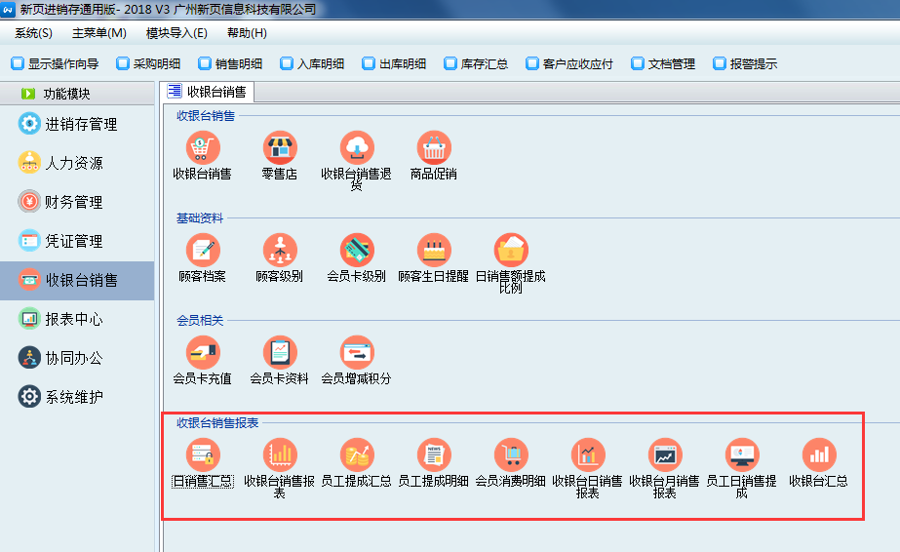Toggle the 报警提示 toolbar checkbox
Image resolution: width=900 pixels, height=552 pixels.
point(720,64)
